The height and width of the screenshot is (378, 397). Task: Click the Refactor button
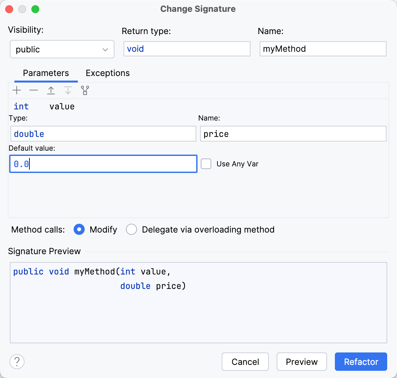361,362
